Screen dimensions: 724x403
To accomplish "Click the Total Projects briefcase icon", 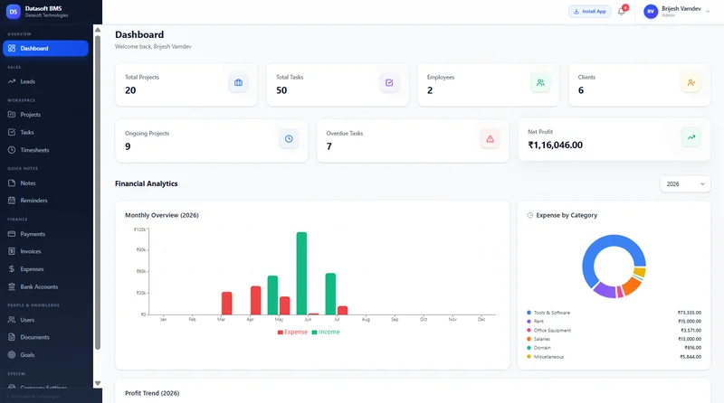I will pos(238,83).
